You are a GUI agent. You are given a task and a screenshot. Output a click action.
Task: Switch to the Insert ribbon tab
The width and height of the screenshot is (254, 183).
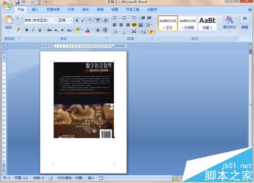pos(35,10)
